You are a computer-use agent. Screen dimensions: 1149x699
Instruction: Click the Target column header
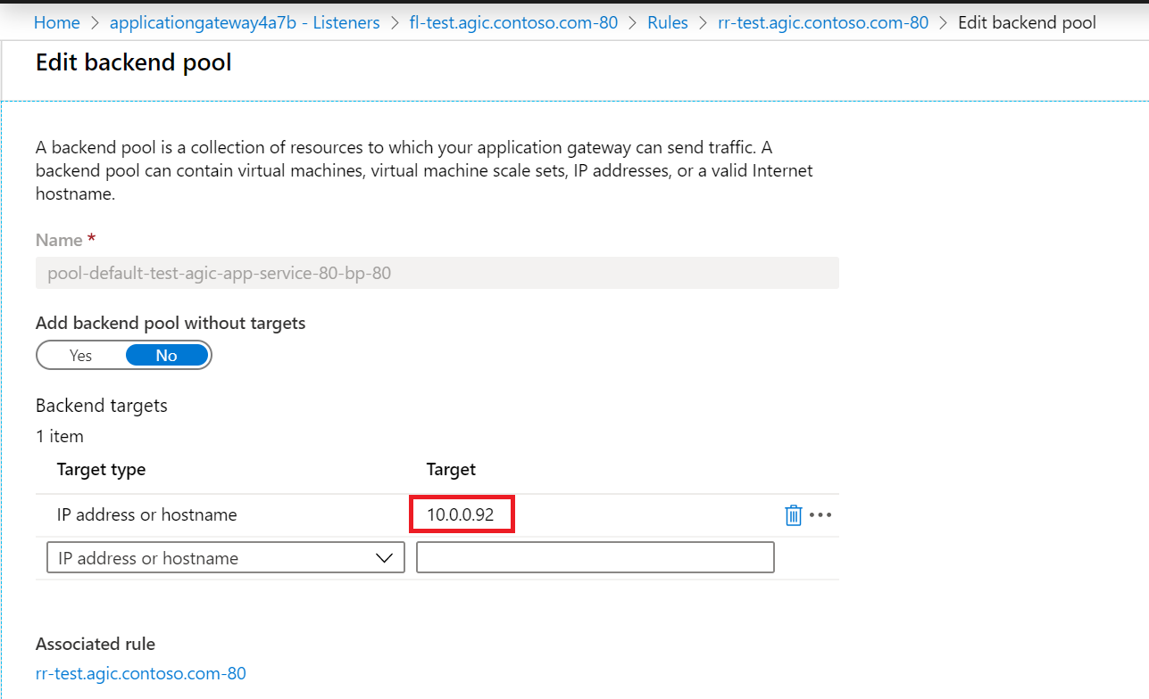pos(451,470)
